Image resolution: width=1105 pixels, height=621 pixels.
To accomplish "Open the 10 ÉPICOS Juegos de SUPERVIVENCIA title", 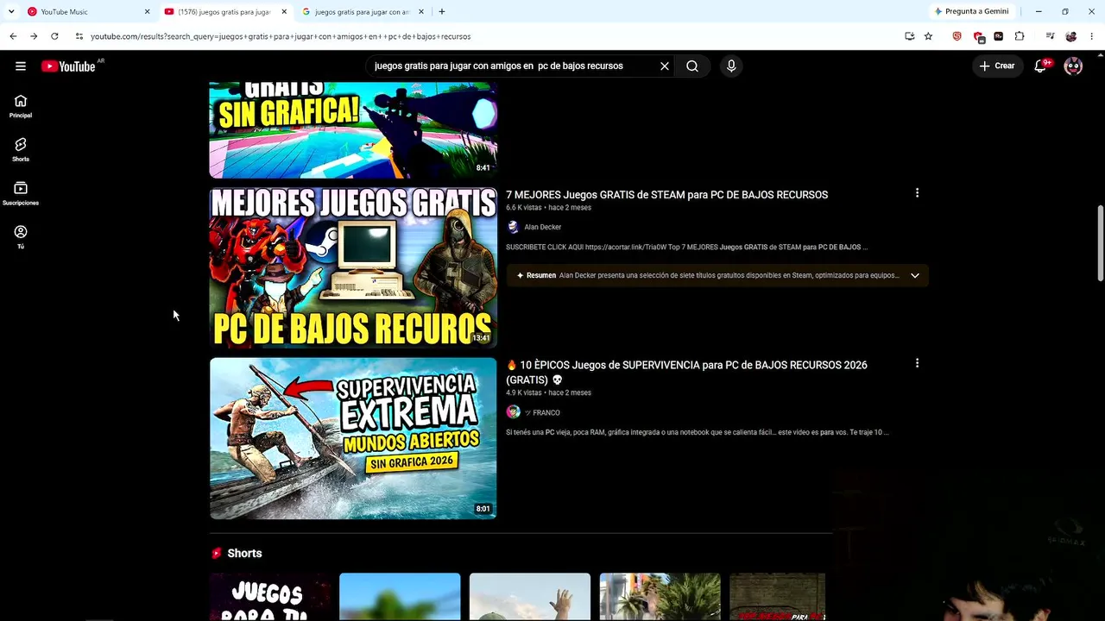I will 686,373.
